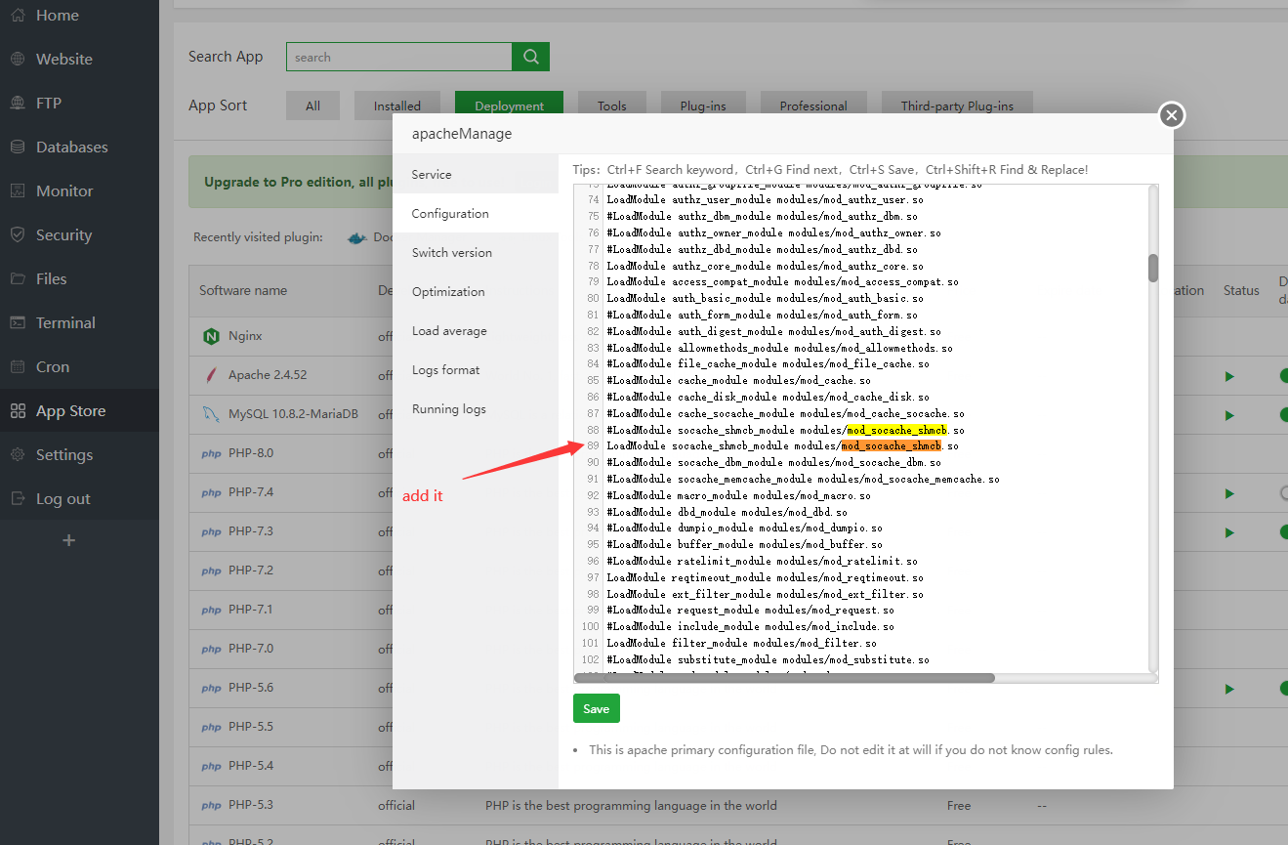The height and width of the screenshot is (845, 1288).
Task: Click the Nginx logo icon
Action: tap(210, 336)
